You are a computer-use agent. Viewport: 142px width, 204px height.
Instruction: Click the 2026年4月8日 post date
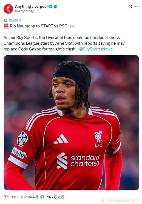(32, 197)
